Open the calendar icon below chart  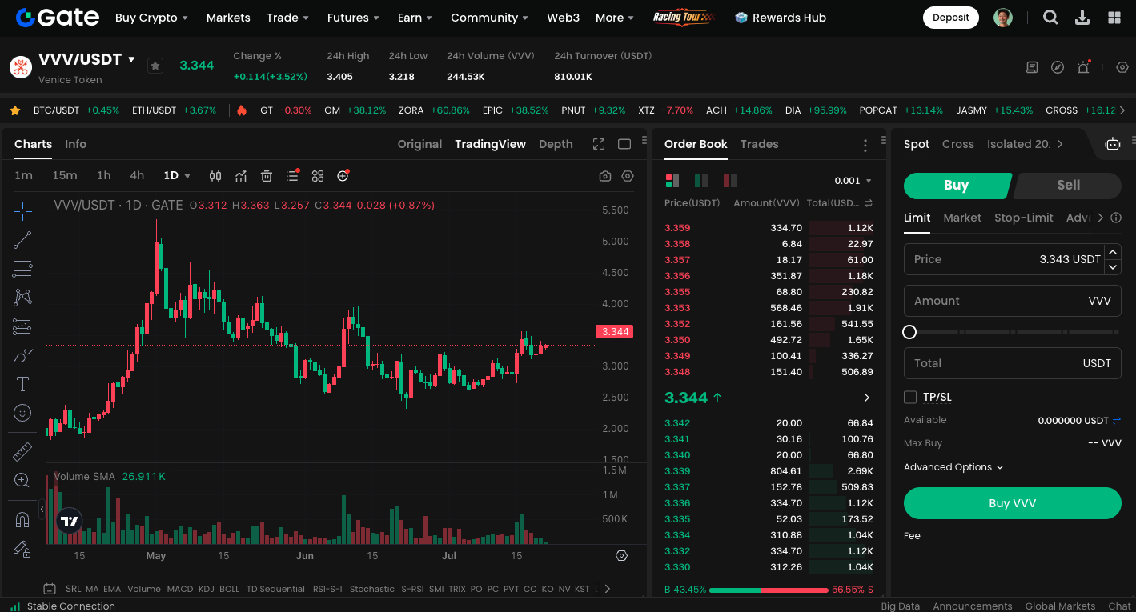(50, 589)
